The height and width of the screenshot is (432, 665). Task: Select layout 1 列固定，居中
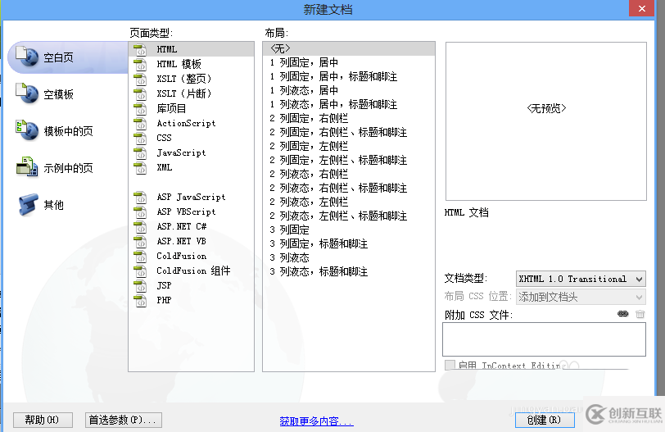coord(349,62)
